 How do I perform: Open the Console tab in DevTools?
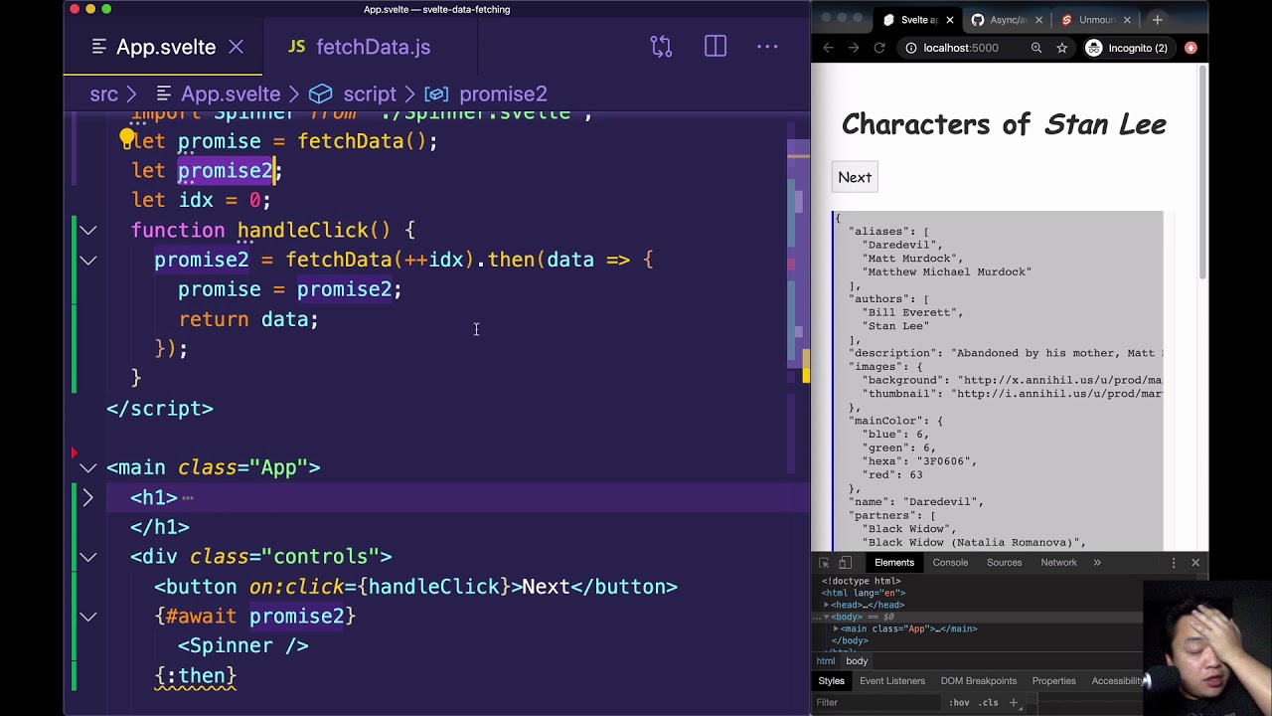tap(950, 563)
